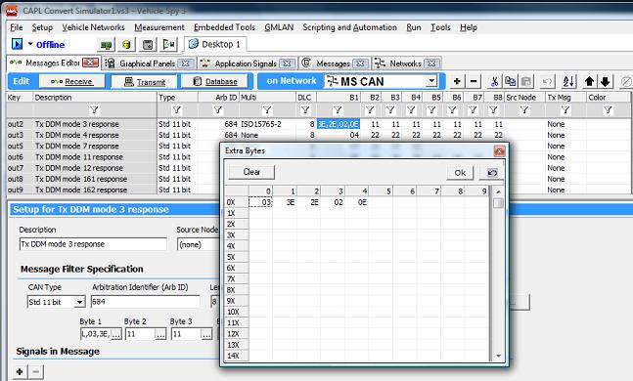Click the move down arrow icon

coord(606,81)
